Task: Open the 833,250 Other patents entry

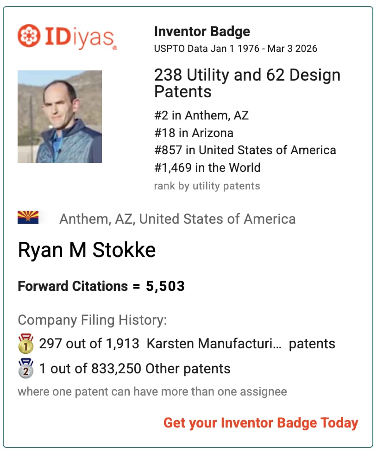Action: tap(135, 369)
